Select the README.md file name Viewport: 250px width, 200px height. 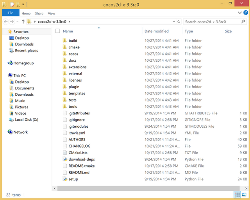[79, 172]
